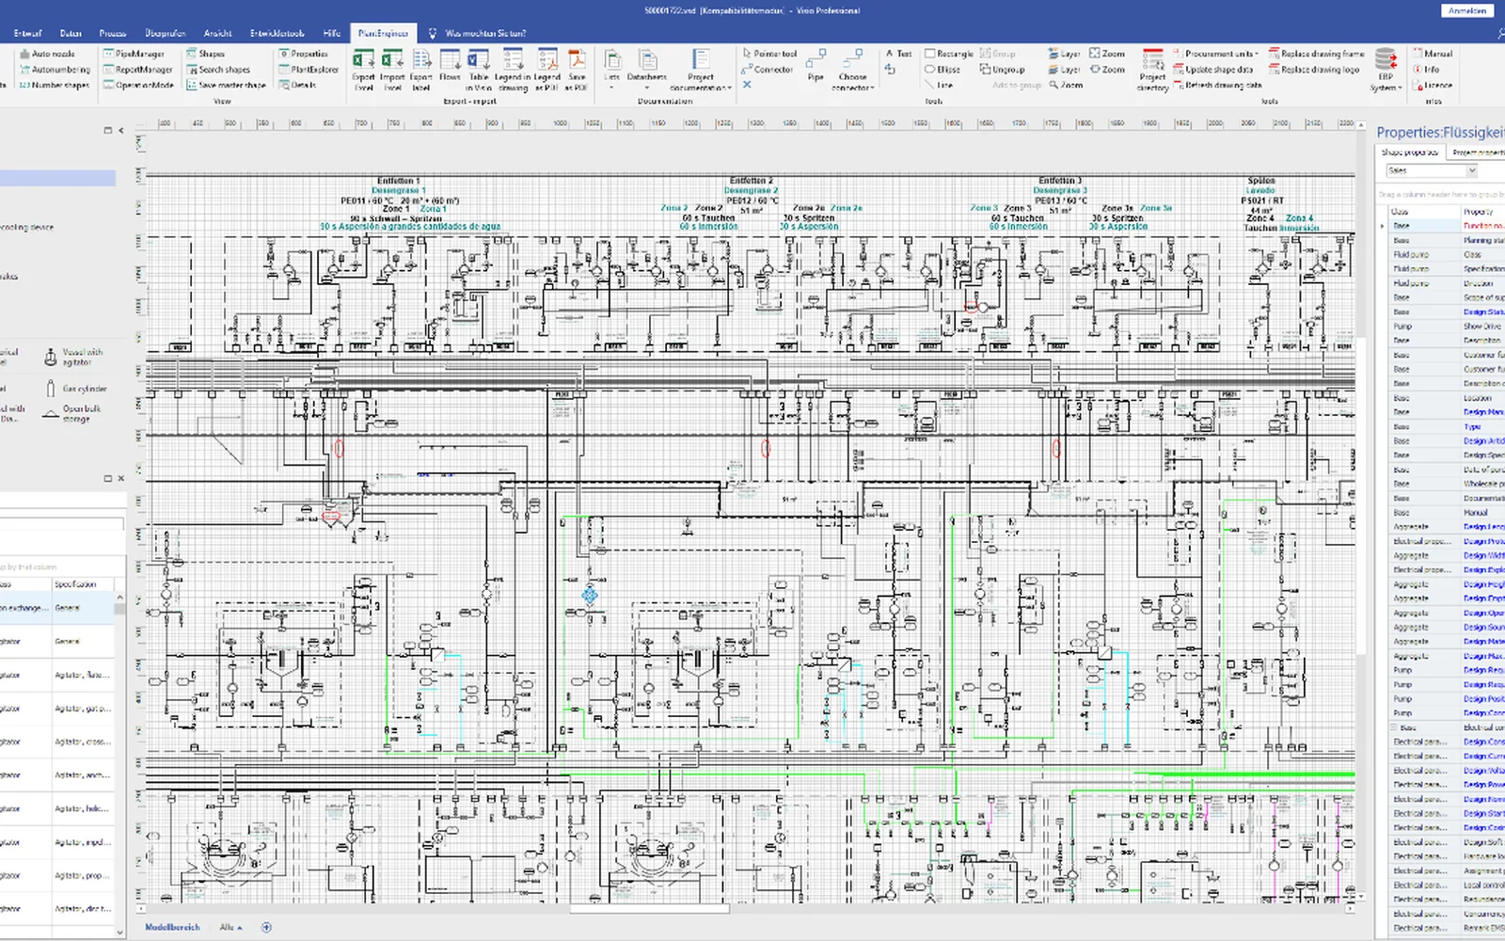Open the Datasheets dropdown
The image size is (1505, 941).
point(647,71)
